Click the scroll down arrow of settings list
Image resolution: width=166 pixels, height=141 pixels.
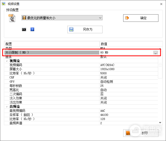pos(160,123)
